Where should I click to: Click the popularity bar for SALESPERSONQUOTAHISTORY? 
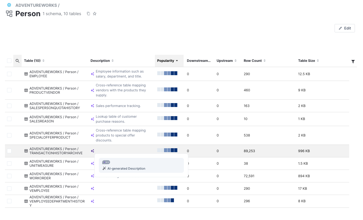(167, 105)
